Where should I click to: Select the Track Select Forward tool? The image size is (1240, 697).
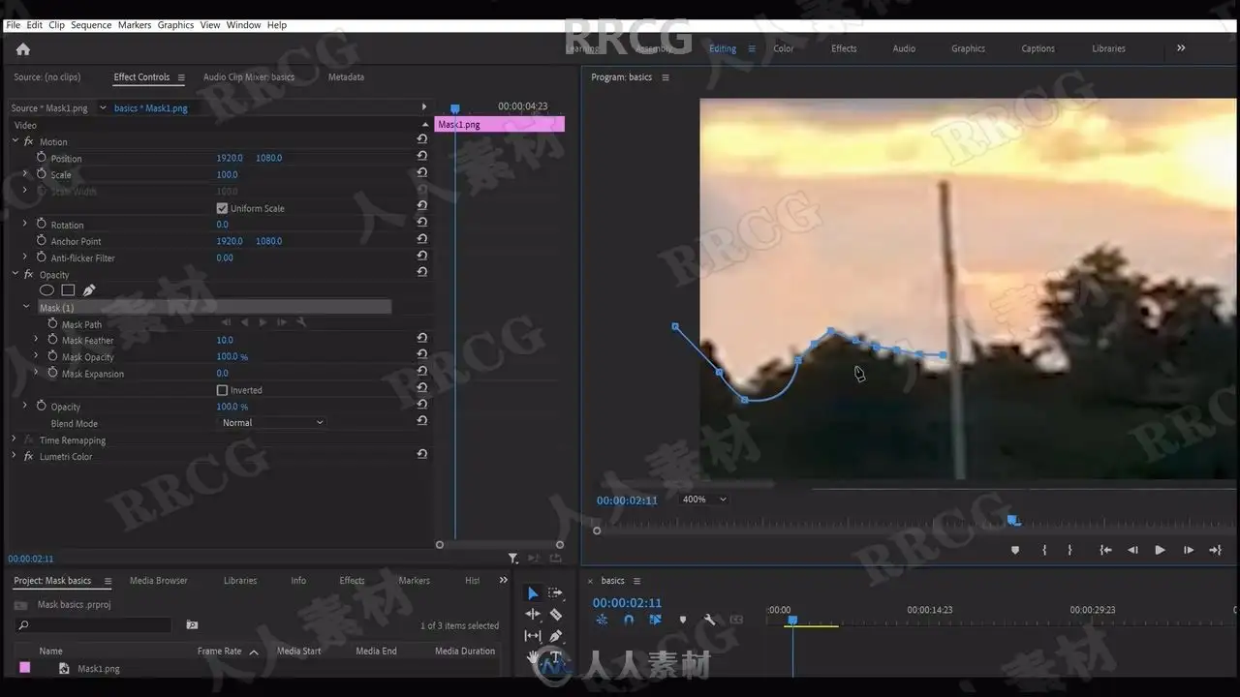pyautogui.click(x=556, y=592)
